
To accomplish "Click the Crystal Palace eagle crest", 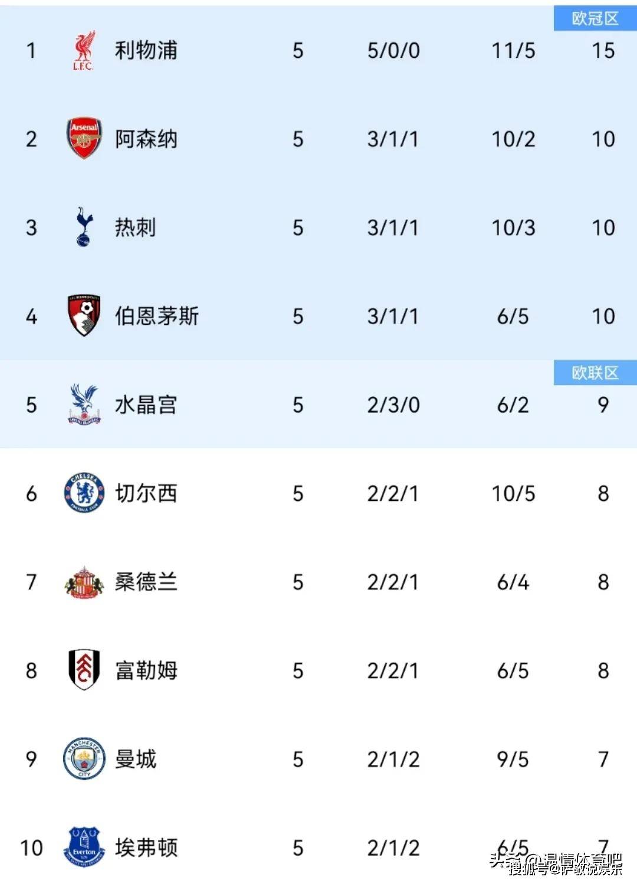I will click(x=84, y=405).
